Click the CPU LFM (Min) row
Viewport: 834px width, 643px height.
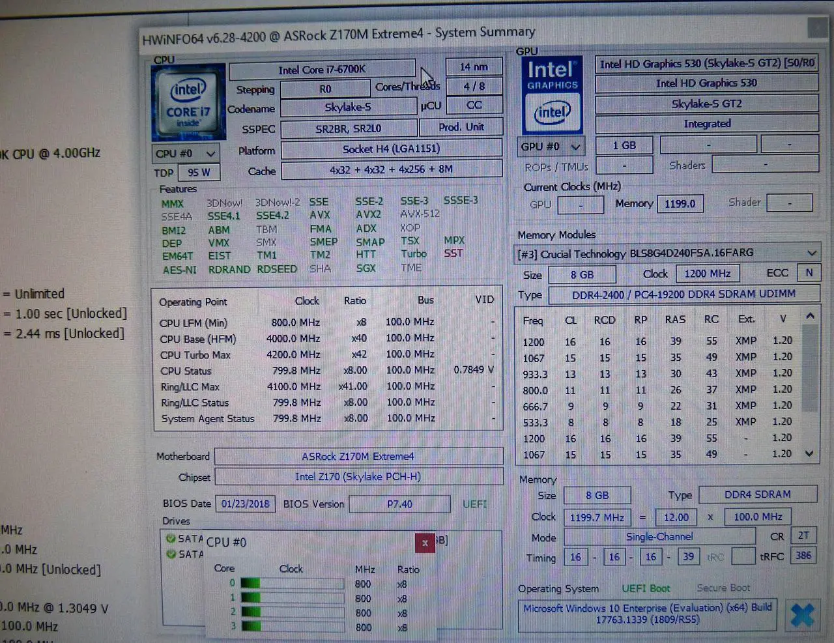(327, 322)
